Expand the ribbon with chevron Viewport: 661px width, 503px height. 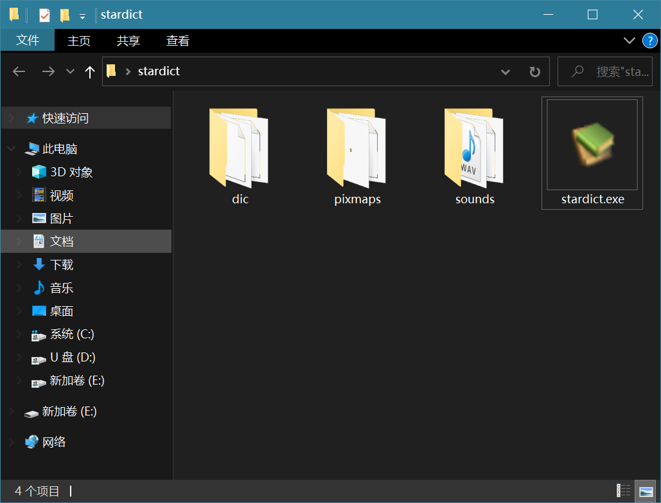click(x=629, y=41)
